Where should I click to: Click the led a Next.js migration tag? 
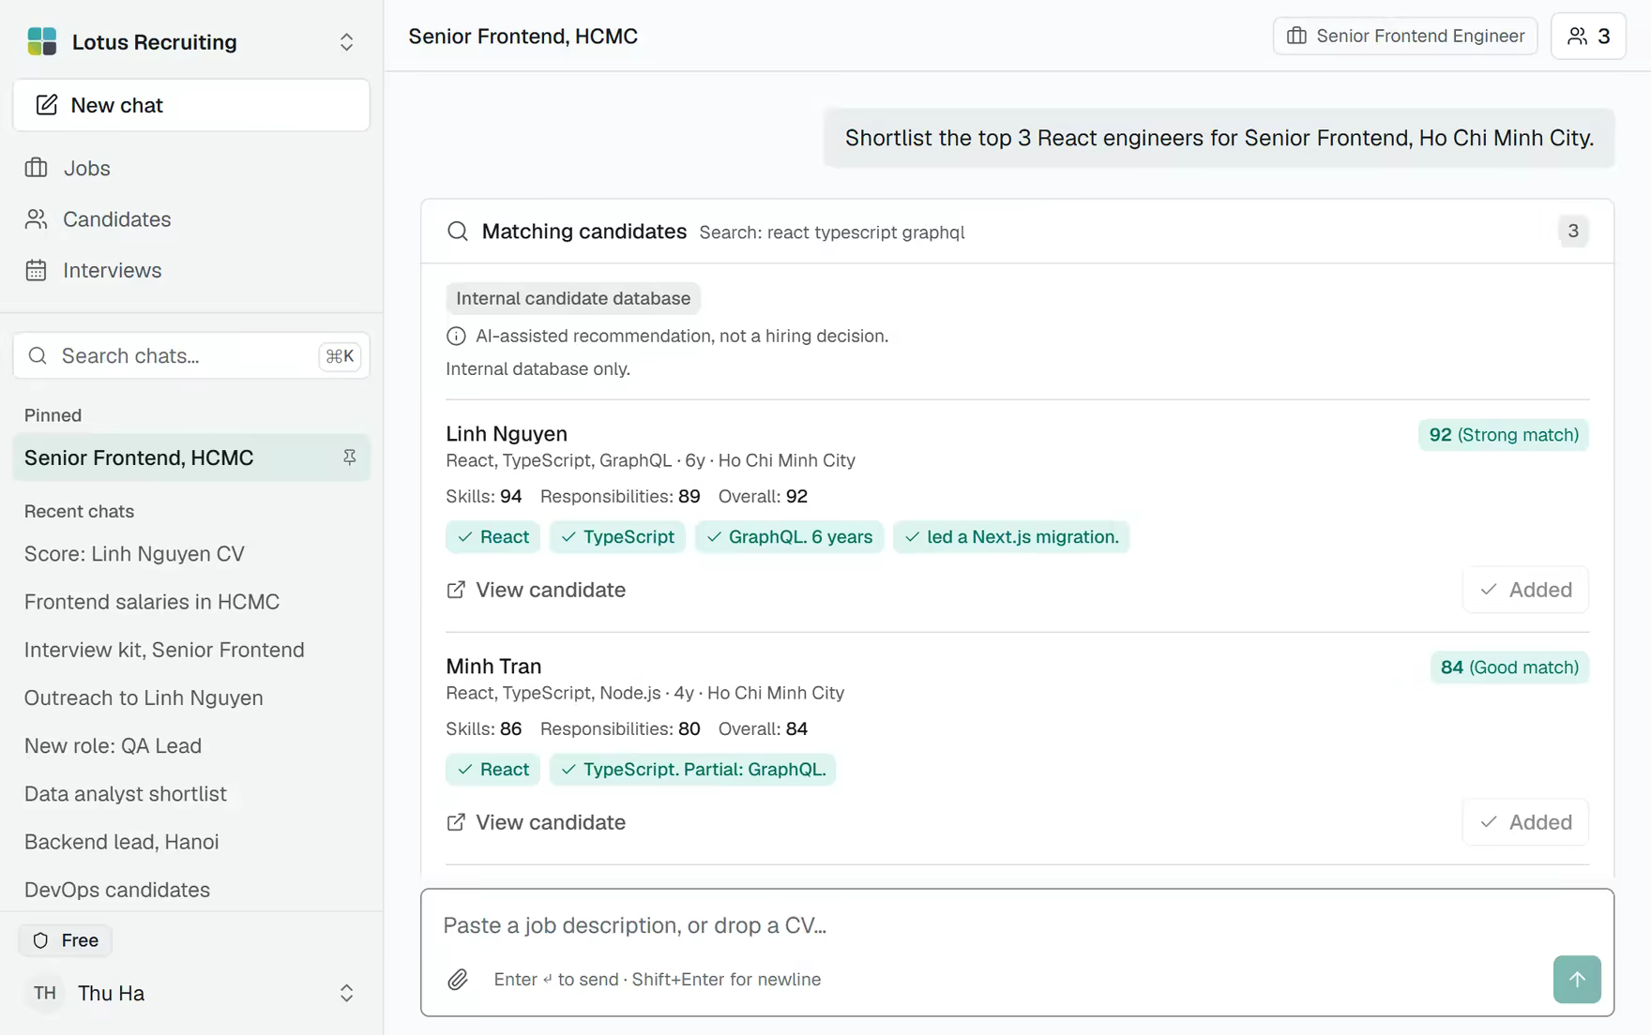tap(1011, 537)
